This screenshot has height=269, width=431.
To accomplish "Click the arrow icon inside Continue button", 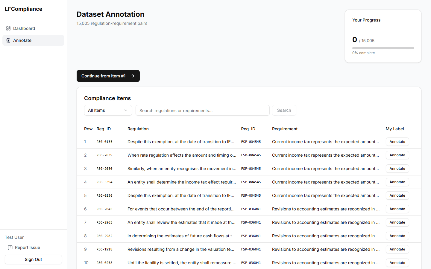I will coord(133,76).
